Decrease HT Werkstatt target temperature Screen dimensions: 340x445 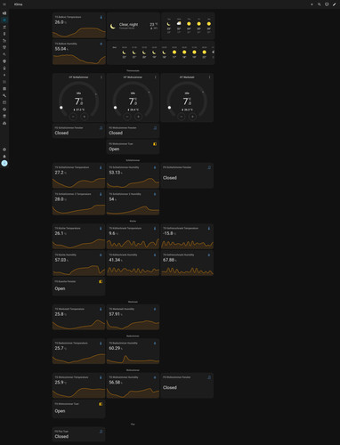182,117
